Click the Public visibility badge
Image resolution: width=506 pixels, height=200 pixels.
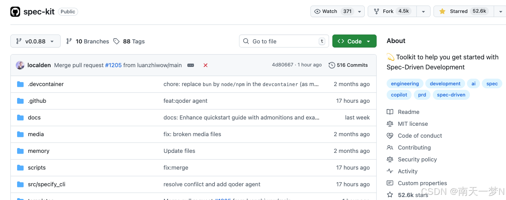pos(68,12)
